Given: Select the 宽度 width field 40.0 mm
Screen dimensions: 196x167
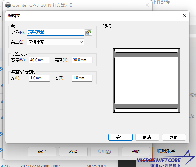Looking at the screenshot, I should (x=40, y=60).
